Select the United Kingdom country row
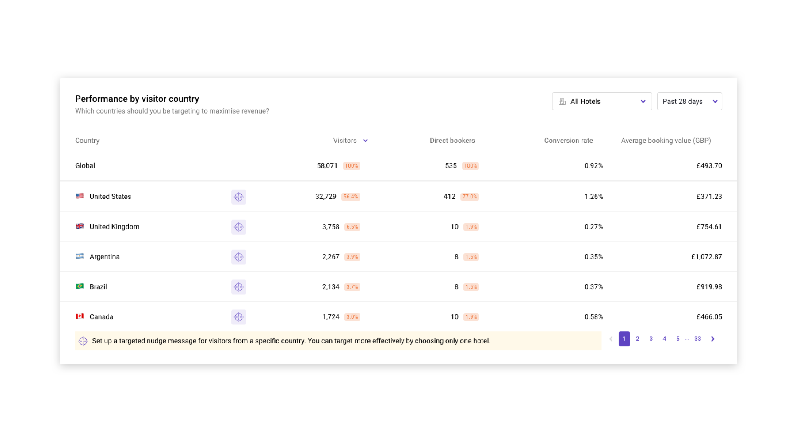Screen dimensions: 796x442 pos(115,227)
